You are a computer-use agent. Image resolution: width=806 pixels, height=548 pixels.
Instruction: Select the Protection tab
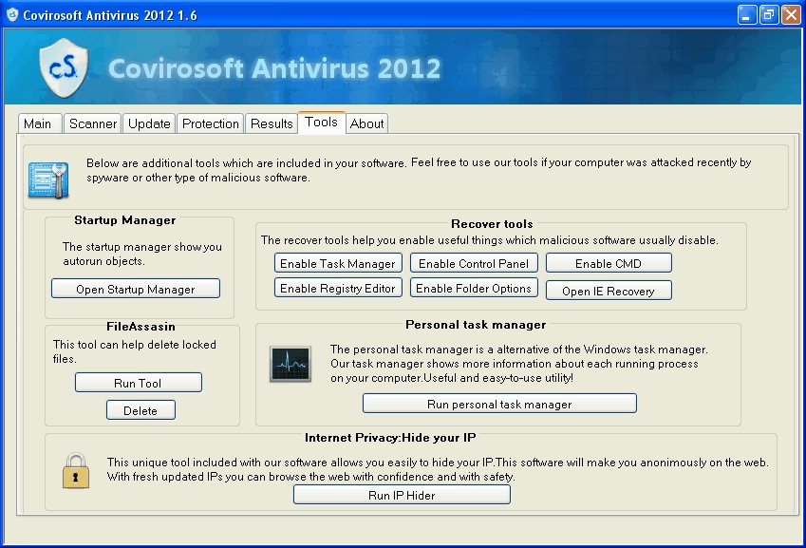(210, 123)
